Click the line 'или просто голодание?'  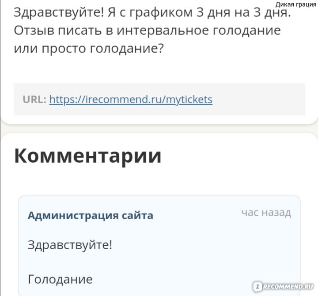tap(88, 49)
